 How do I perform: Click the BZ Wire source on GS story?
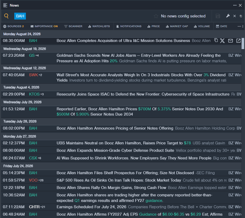coord(235,55)
